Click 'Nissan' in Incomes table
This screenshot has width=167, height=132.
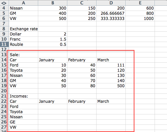(23, 117)
